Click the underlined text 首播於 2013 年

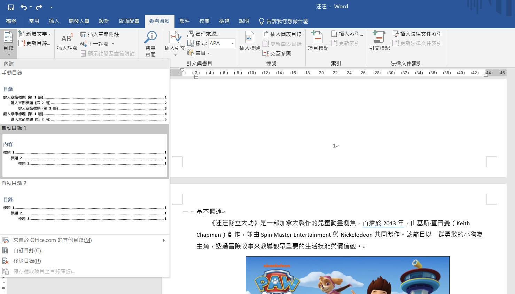point(383,223)
